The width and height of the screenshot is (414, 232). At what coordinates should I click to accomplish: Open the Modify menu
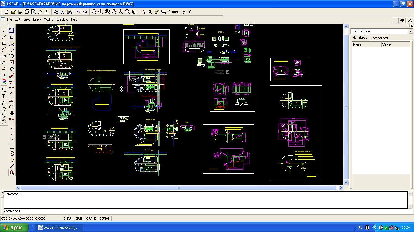click(48, 19)
